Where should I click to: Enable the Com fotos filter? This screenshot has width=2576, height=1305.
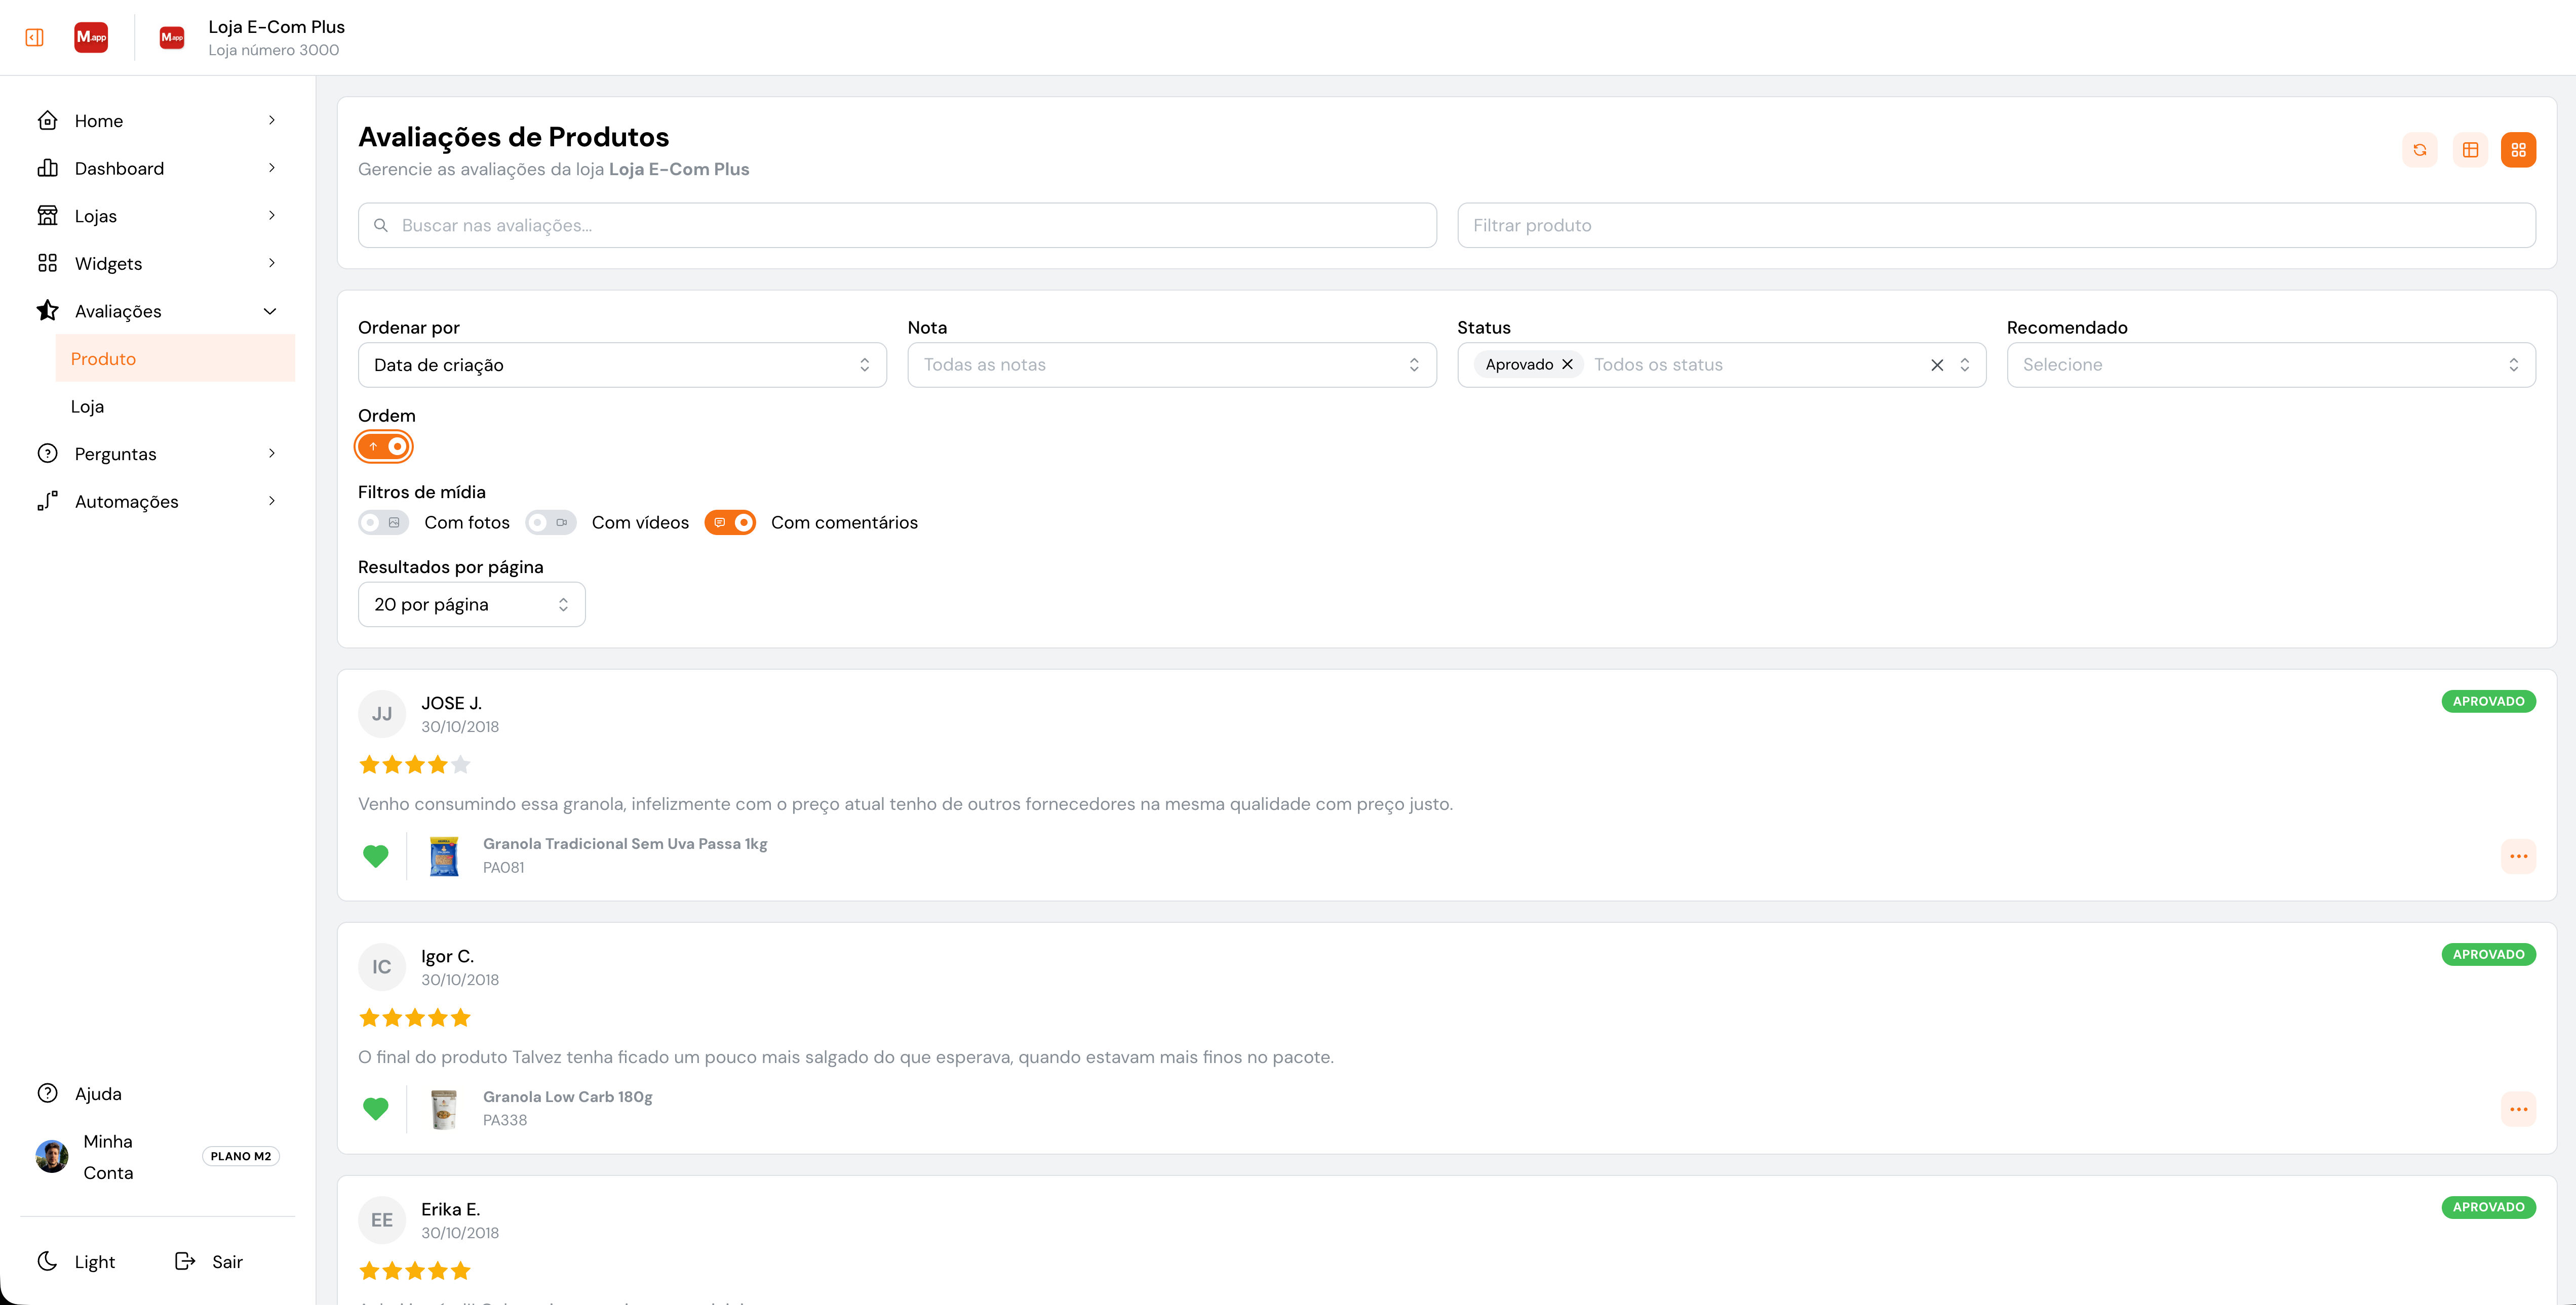click(x=383, y=522)
